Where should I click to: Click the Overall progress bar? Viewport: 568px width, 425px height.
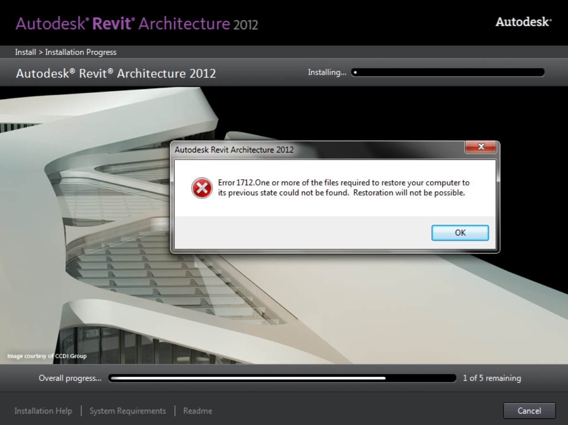click(x=282, y=378)
